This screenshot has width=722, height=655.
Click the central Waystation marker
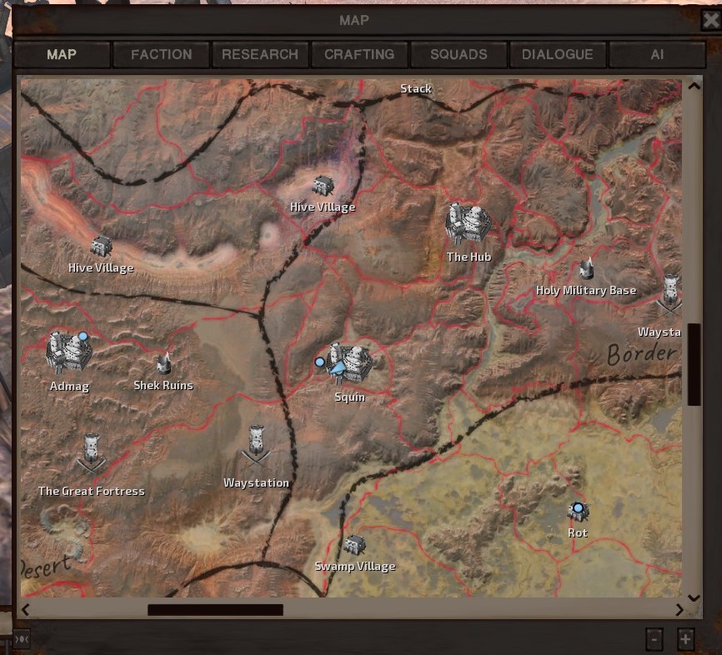(257, 442)
